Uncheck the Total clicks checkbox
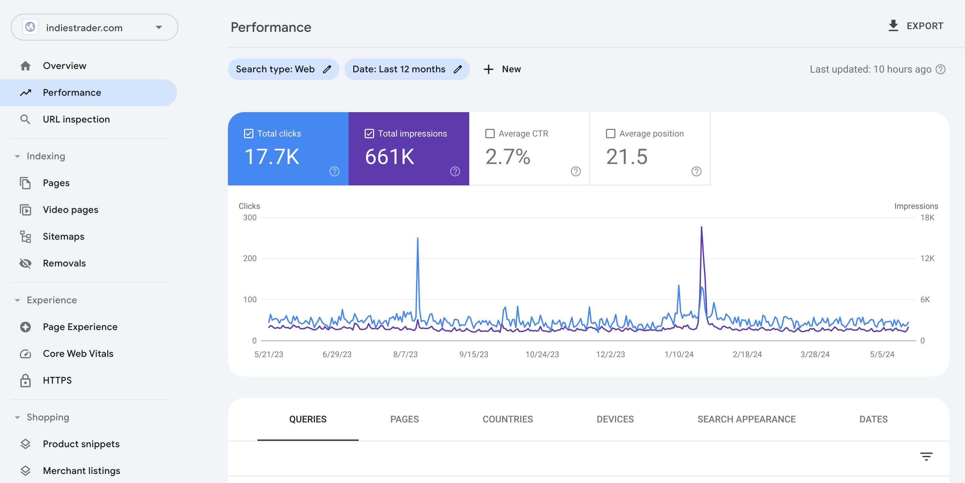 tap(248, 134)
